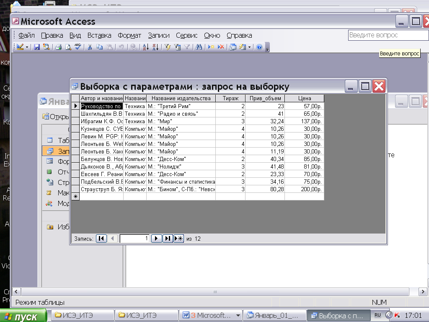Select the Таблицы object icon in database window
Screen dimensions: 429x322
(x=50, y=140)
